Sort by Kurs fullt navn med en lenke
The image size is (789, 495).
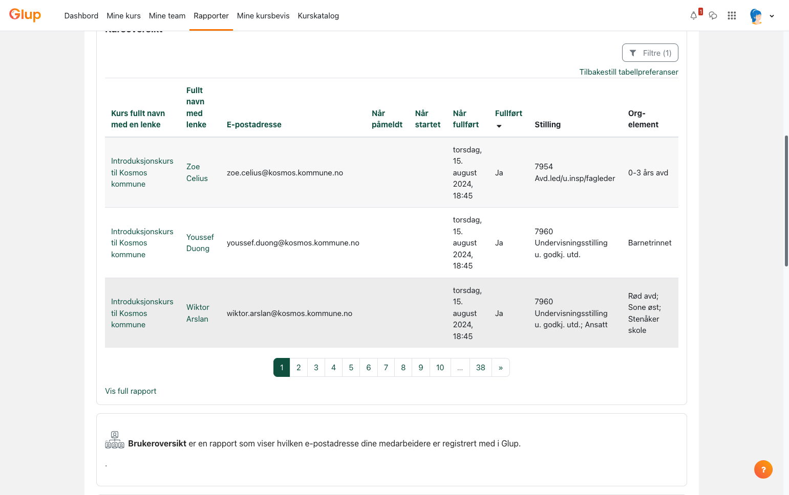(x=138, y=119)
